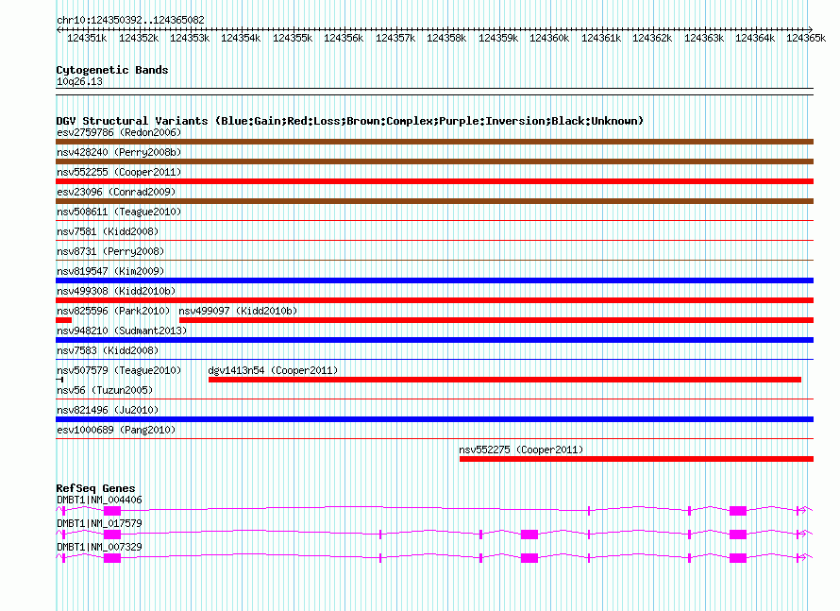Select the brown nsv428240 (Perry2008b) variant bar

[x=434, y=161]
